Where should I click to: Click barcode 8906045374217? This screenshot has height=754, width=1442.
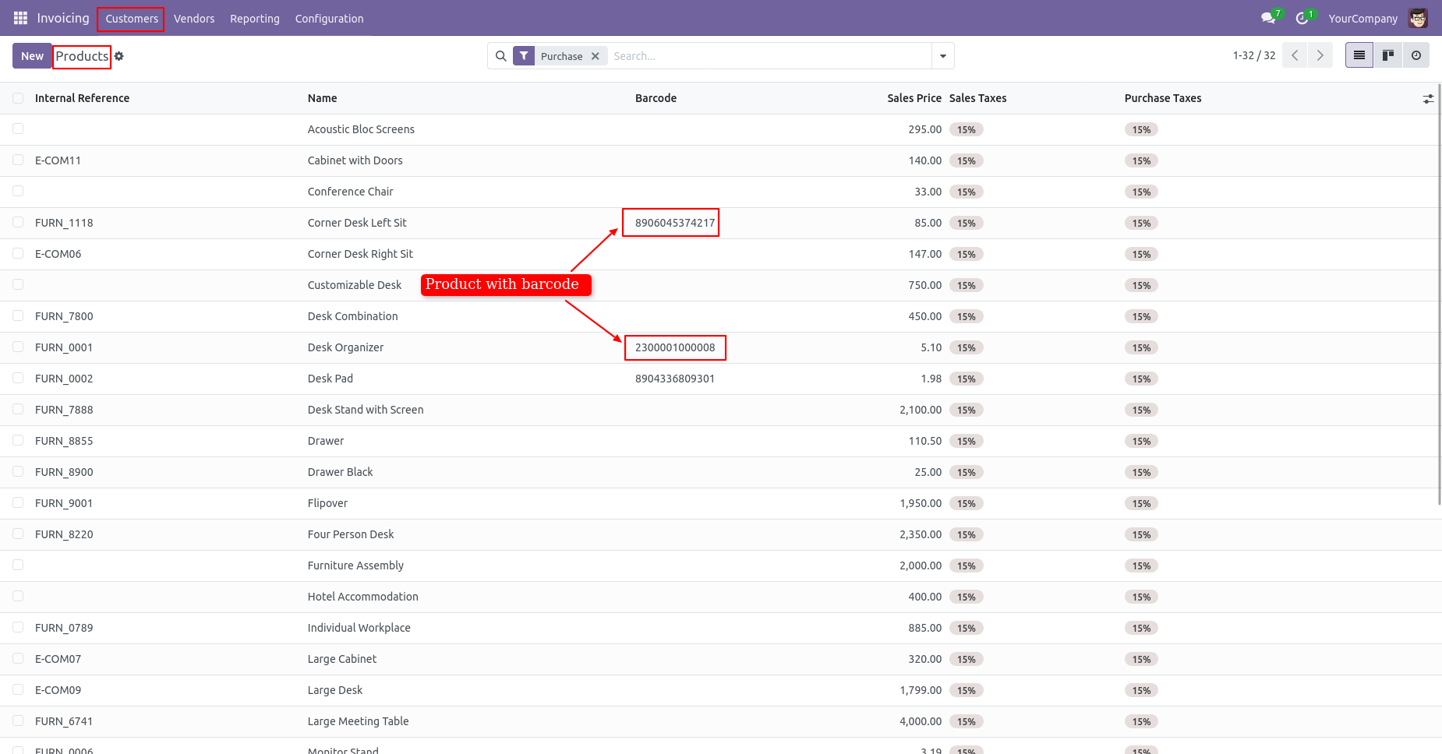675,223
